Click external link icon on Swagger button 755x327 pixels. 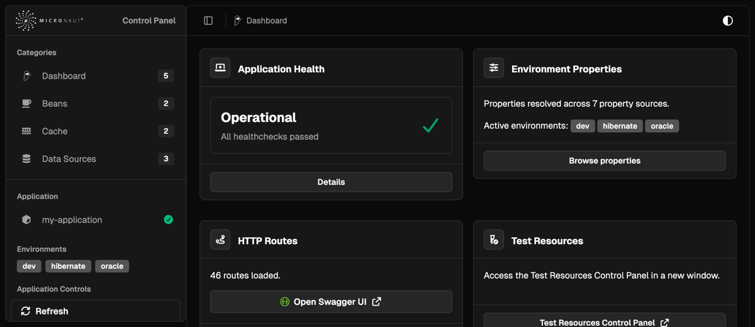pos(376,302)
